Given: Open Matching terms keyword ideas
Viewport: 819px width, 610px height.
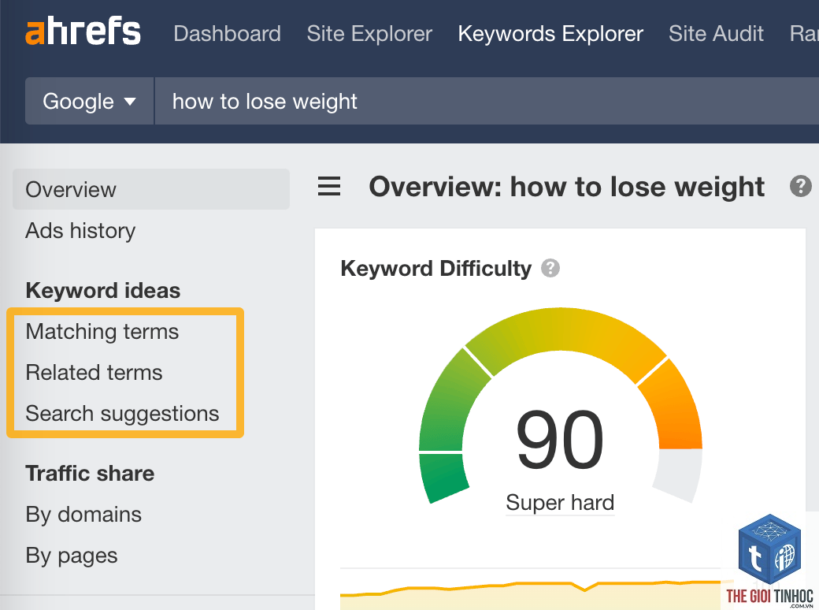Looking at the screenshot, I should coord(102,331).
